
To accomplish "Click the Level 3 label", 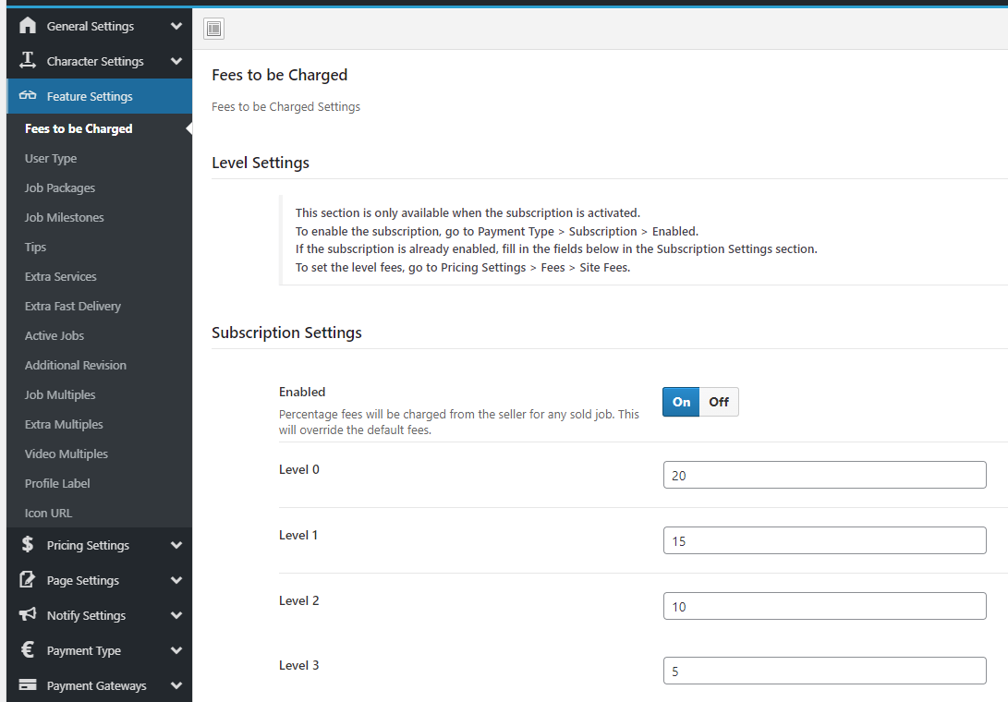I will 299,665.
